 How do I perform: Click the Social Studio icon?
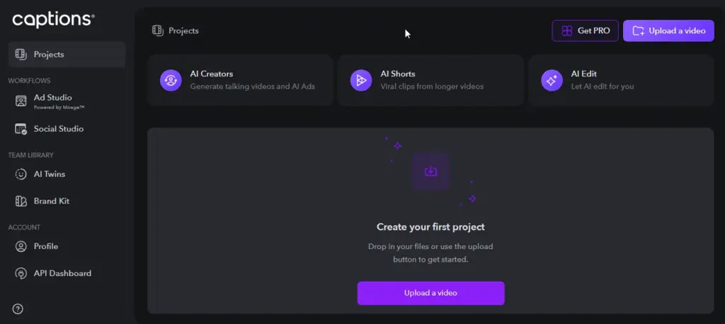21,129
